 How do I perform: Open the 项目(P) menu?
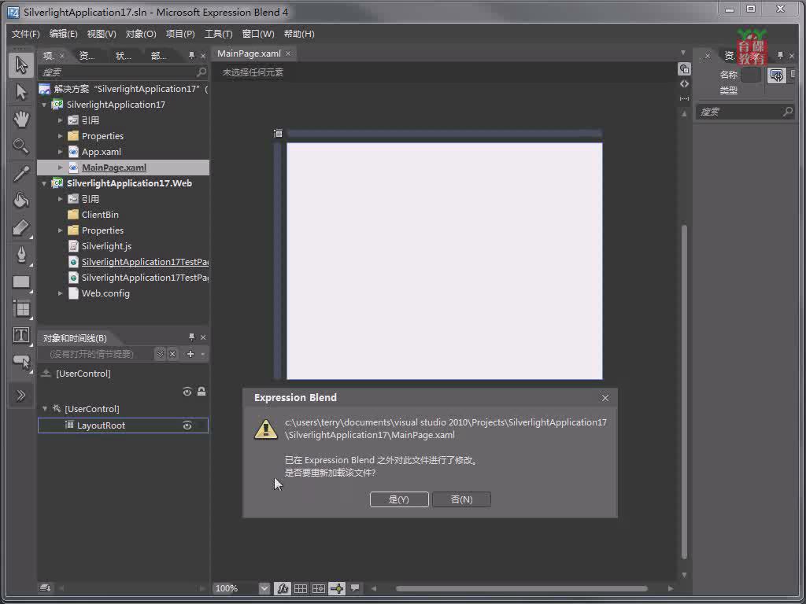click(180, 34)
